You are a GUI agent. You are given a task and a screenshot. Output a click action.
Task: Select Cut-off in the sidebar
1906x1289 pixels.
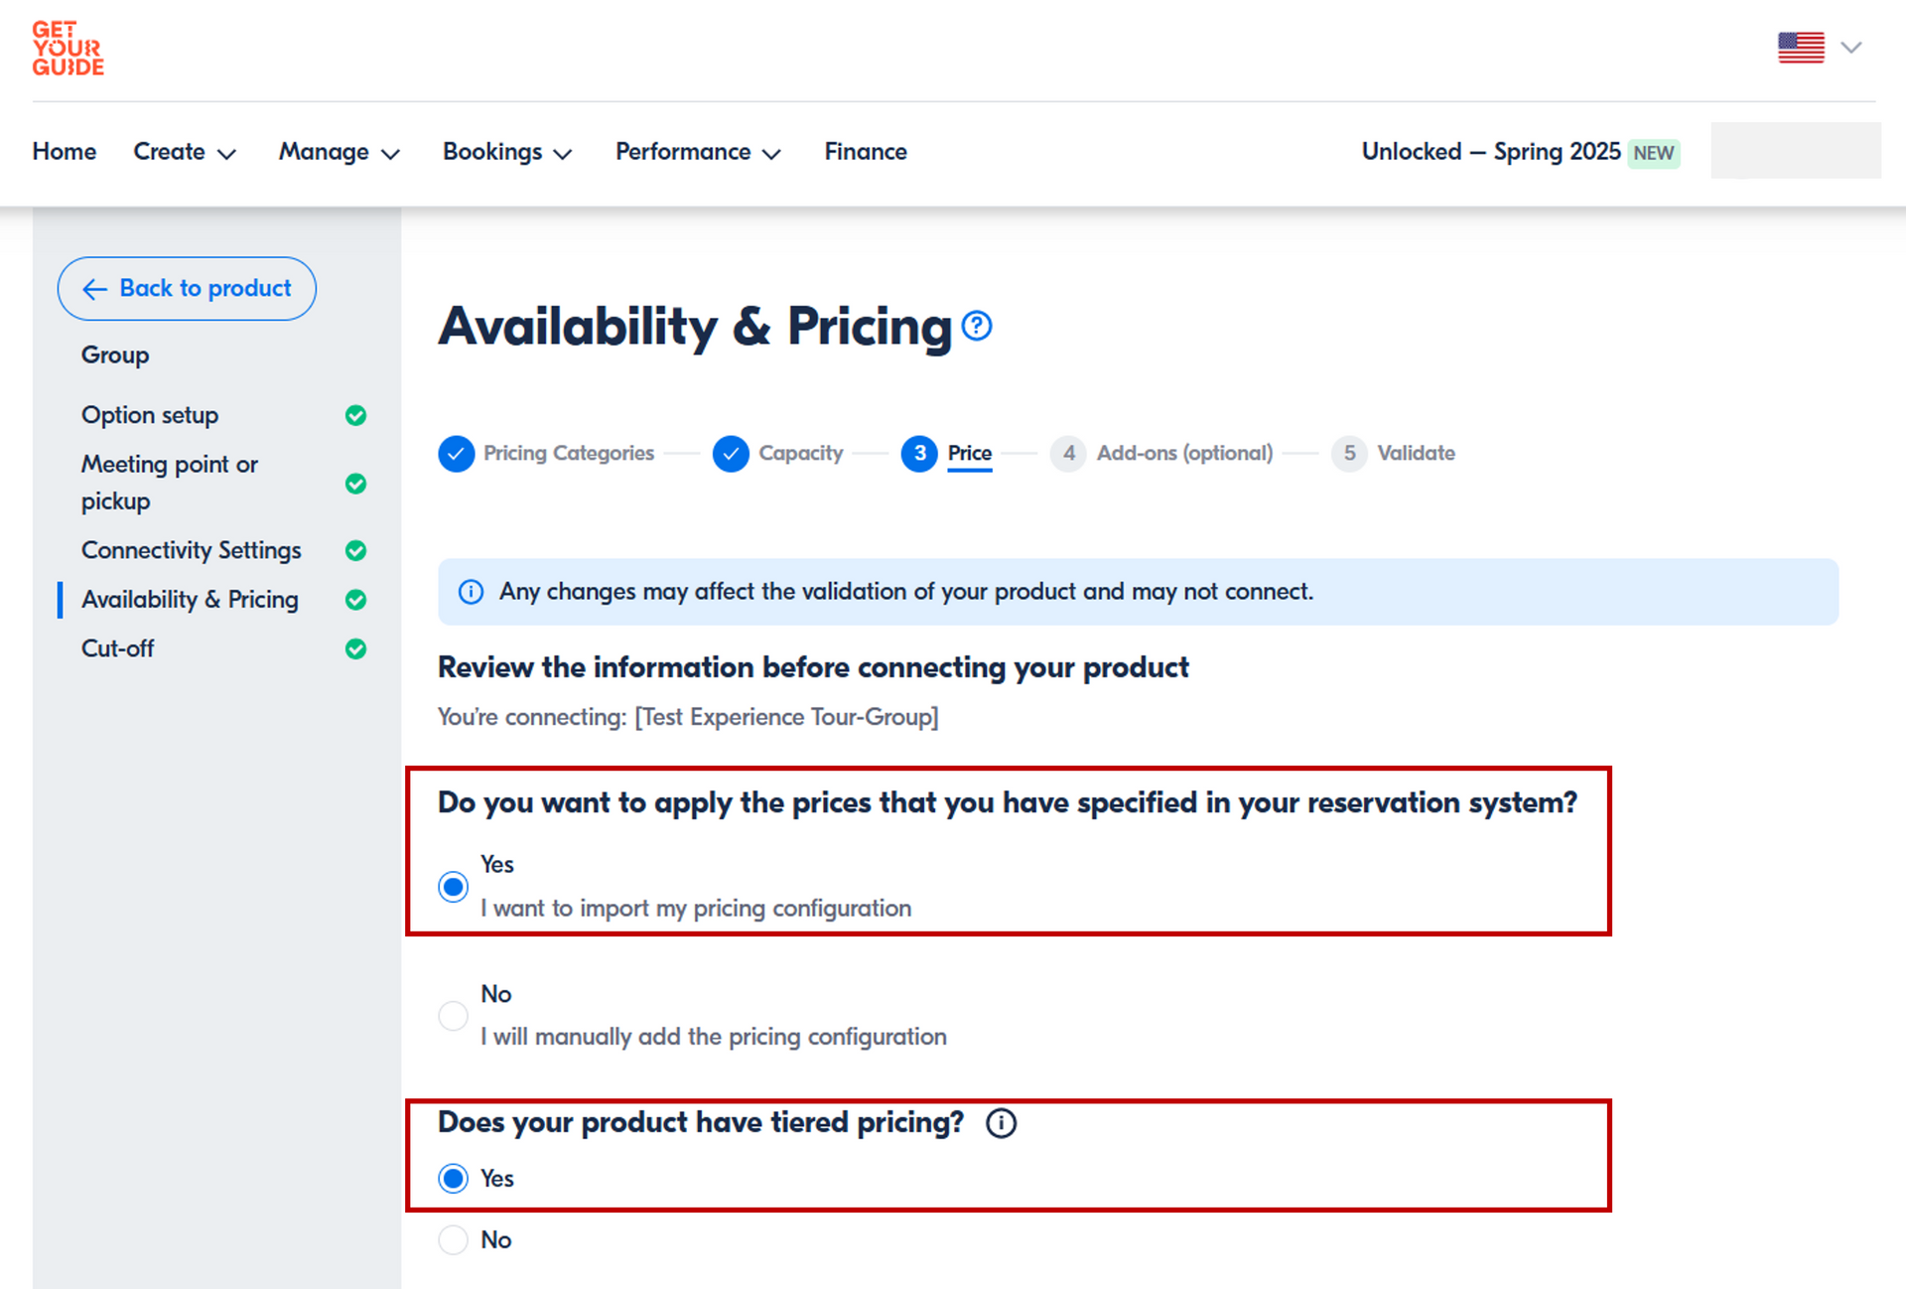(x=117, y=648)
